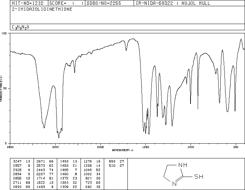
Task: Select peak table entry 1460
Action: click(x=64, y=174)
